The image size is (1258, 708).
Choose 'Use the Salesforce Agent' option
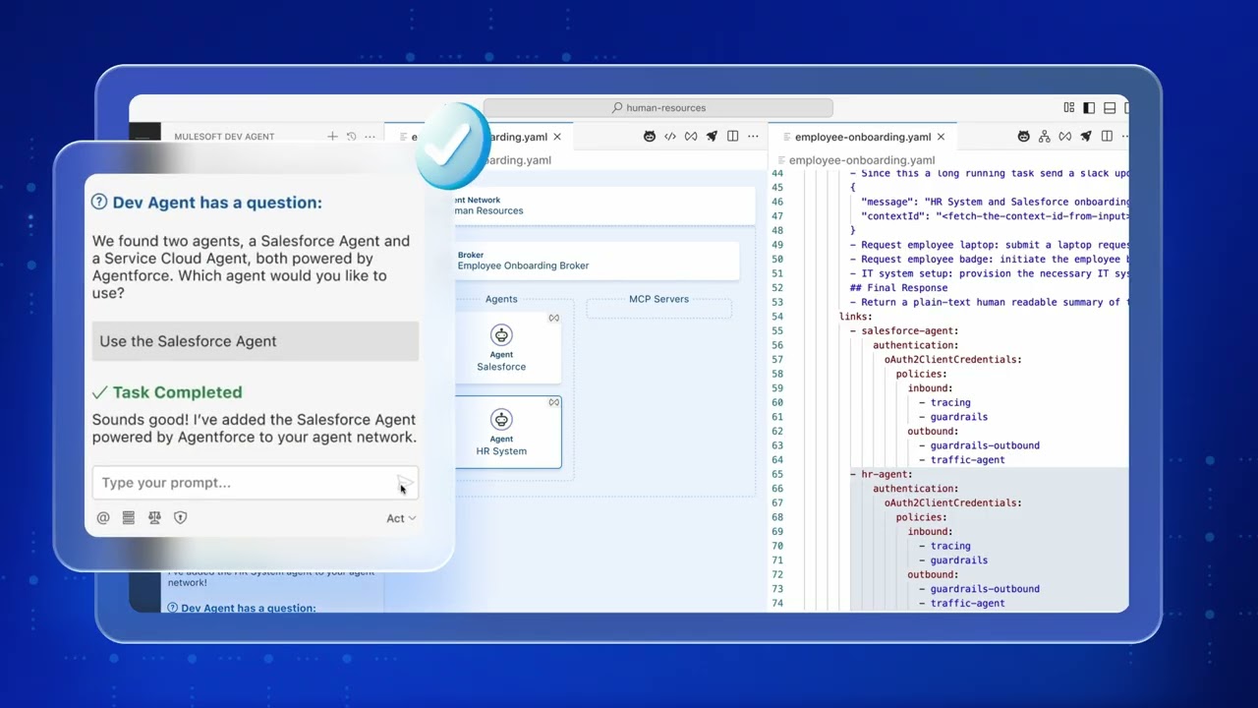click(x=256, y=341)
